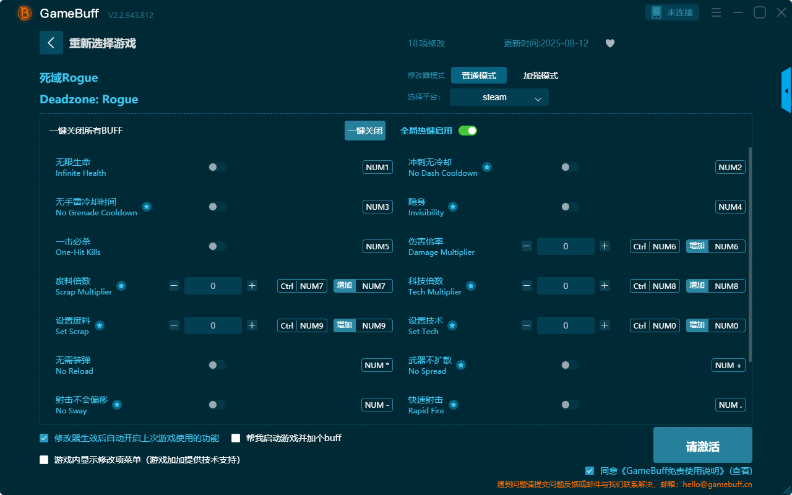The width and height of the screenshot is (792, 495).
Task: Click the vertical scrollbar of cheat list
Action: (x=751, y=254)
